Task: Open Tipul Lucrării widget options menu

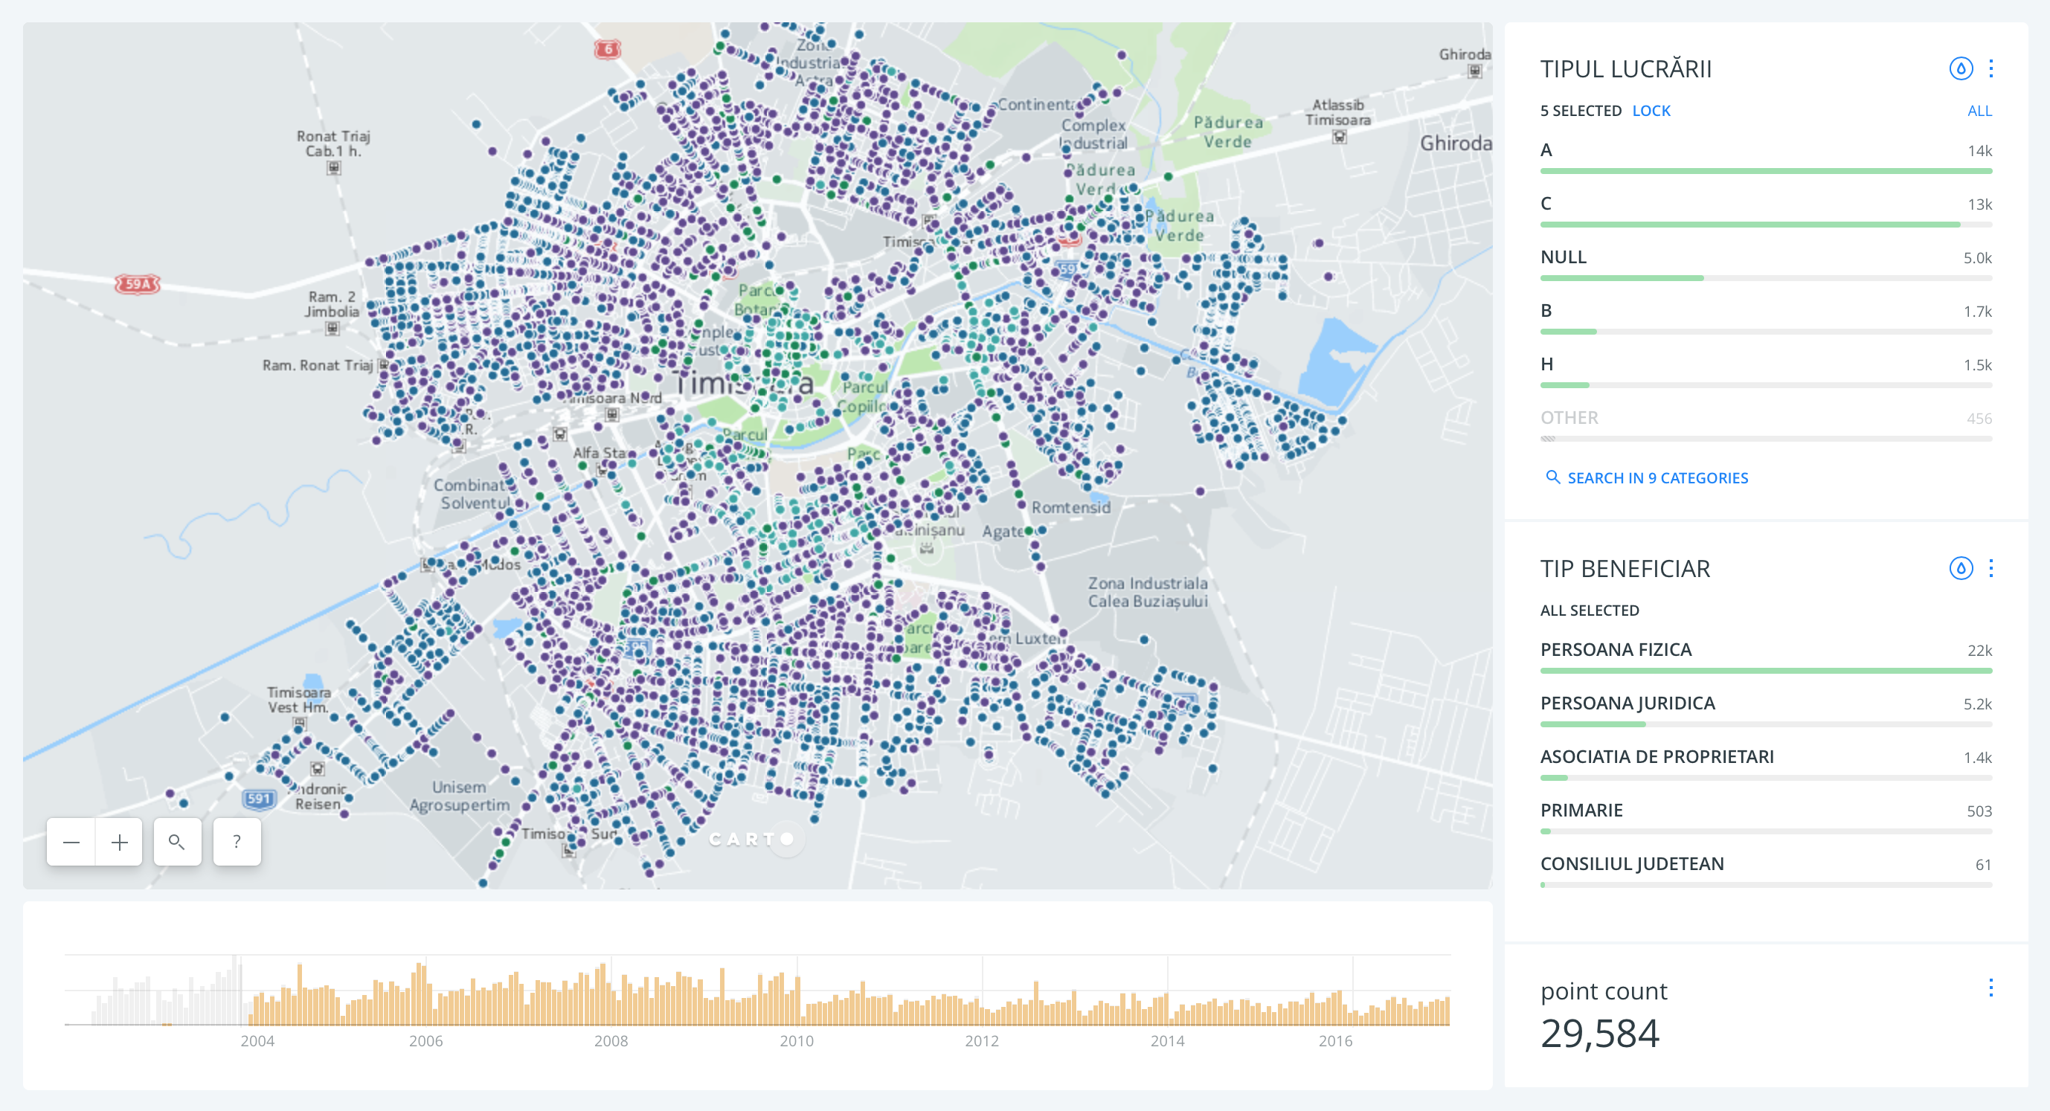Action: 1990,68
